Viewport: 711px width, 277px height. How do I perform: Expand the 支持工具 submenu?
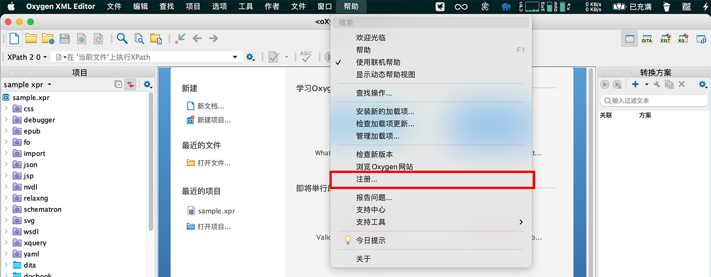[x=431, y=222]
